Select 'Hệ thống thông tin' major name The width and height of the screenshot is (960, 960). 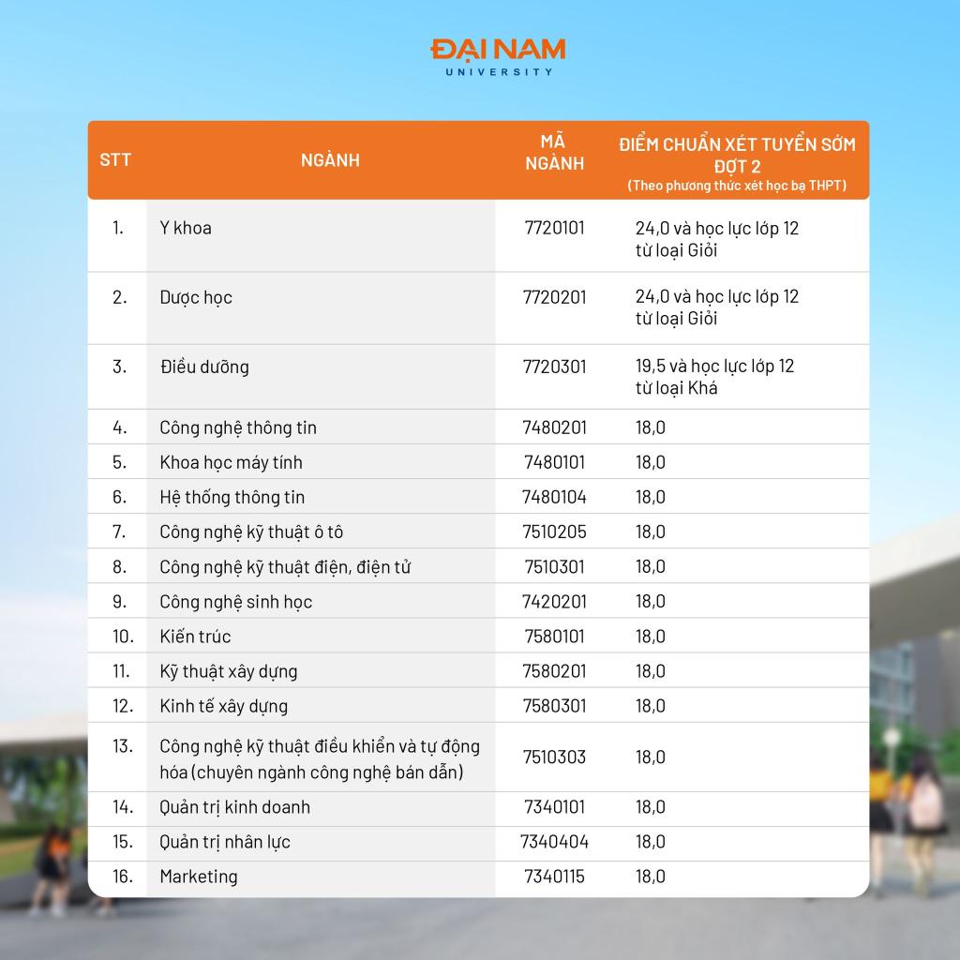(x=232, y=497)
